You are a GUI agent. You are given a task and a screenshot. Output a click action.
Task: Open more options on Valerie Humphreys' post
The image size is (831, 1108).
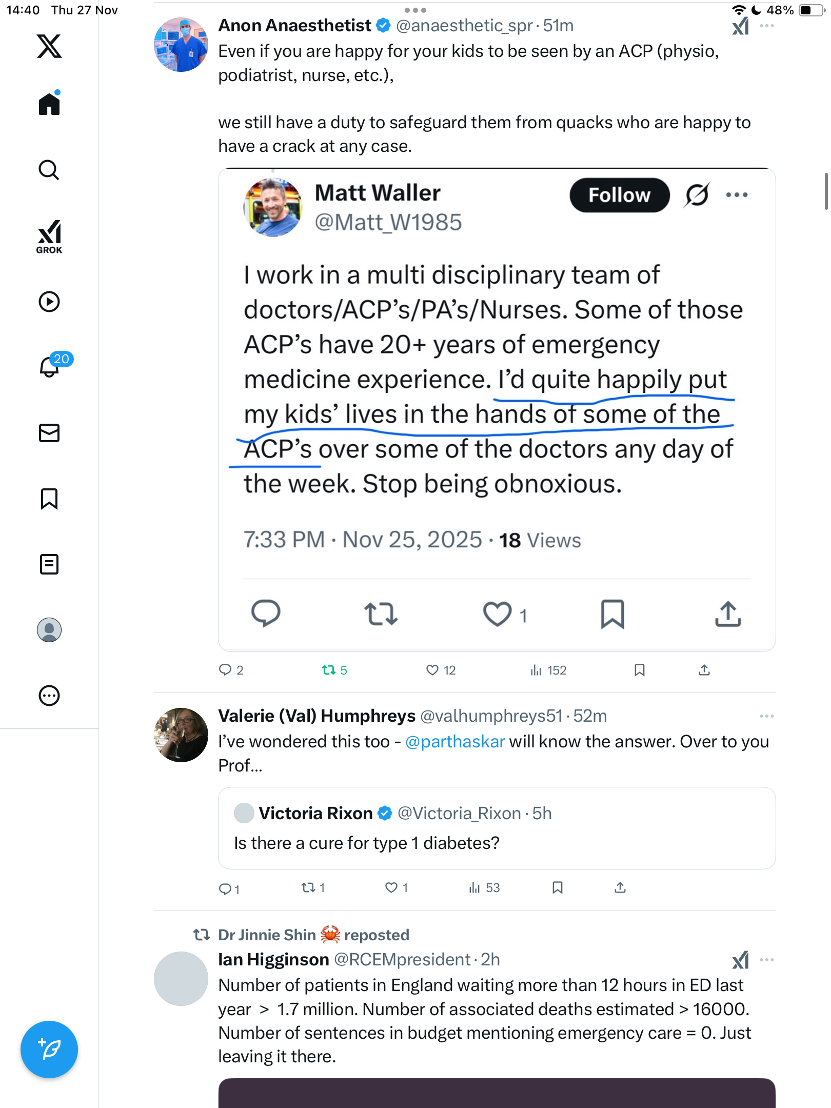pyautogui.click(x=767, y=716)
